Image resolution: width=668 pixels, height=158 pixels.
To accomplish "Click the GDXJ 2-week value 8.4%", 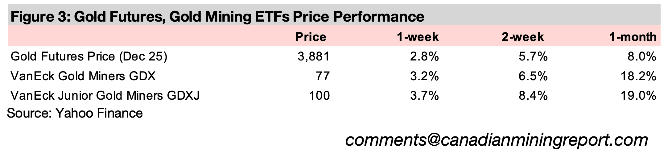I will point(533,95).
